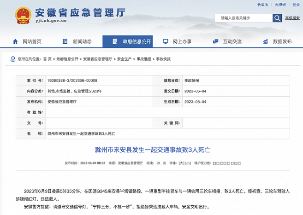Click the magnifier search icon button
The height and width of the screenshot is (215, 303).
click(277, 18)
